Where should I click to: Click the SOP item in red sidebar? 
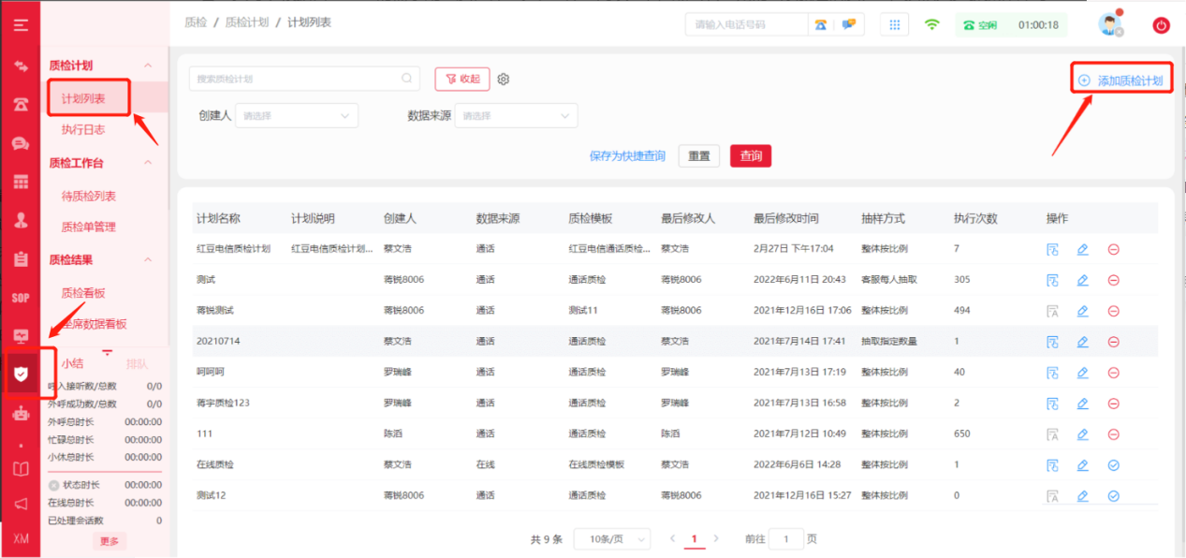pos(20,298)
